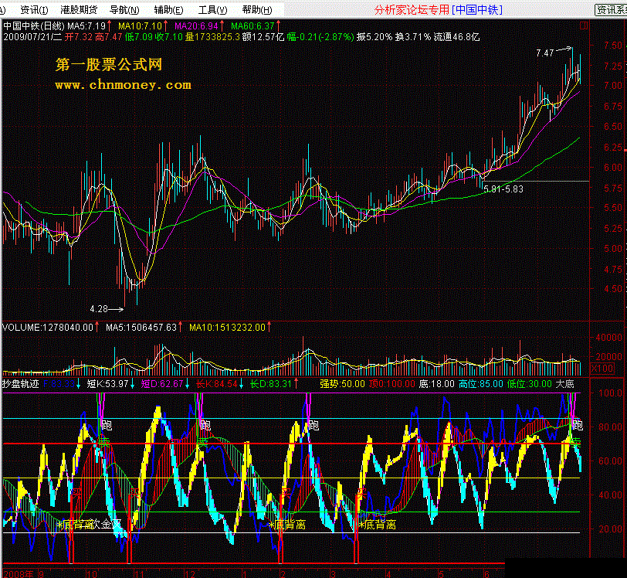Click the VOLUME:1278040.00 label

(x=48, y=328)
